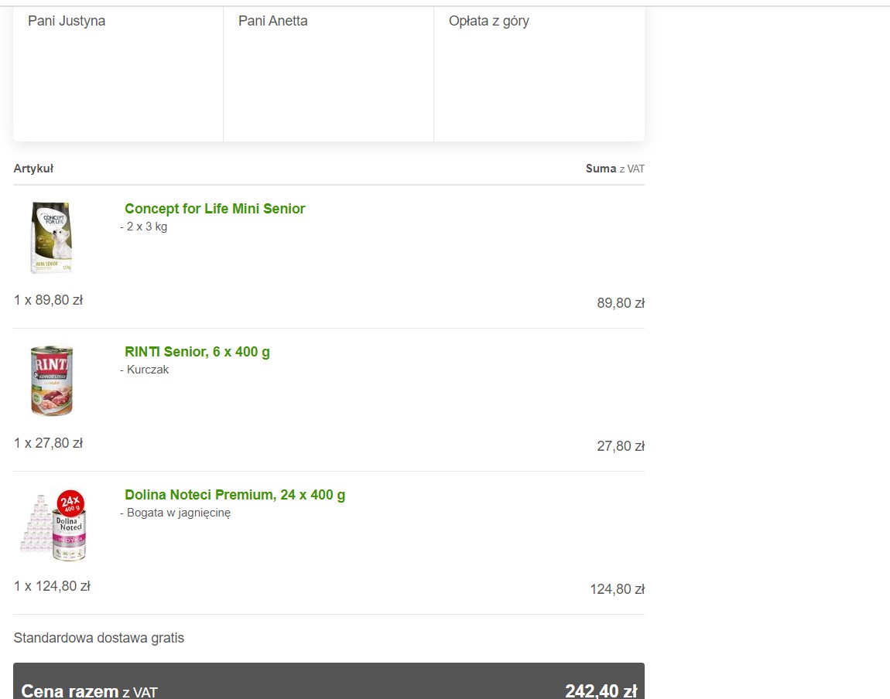Select the Opłata z góry payment card

pos(539,73)
